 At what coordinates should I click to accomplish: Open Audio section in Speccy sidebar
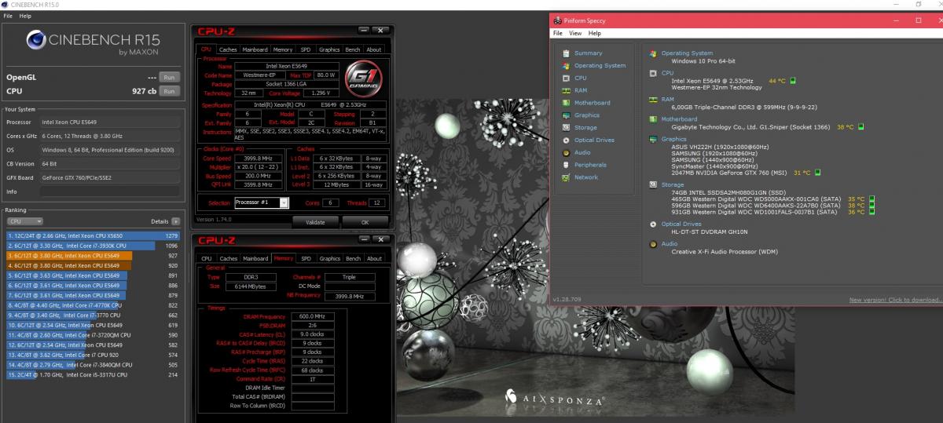[582, 152]
